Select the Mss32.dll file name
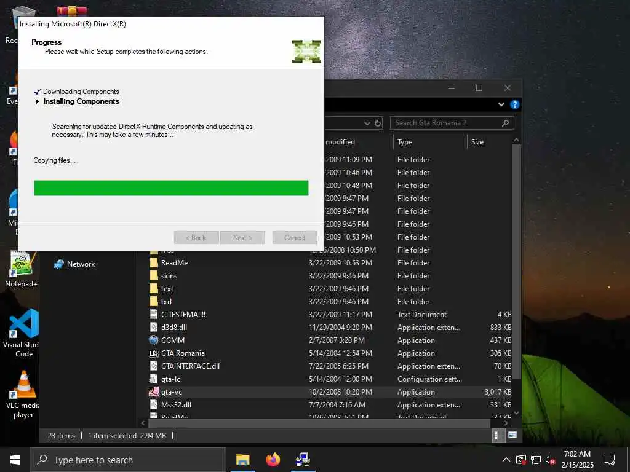630x472 pixels. (177, 404)
